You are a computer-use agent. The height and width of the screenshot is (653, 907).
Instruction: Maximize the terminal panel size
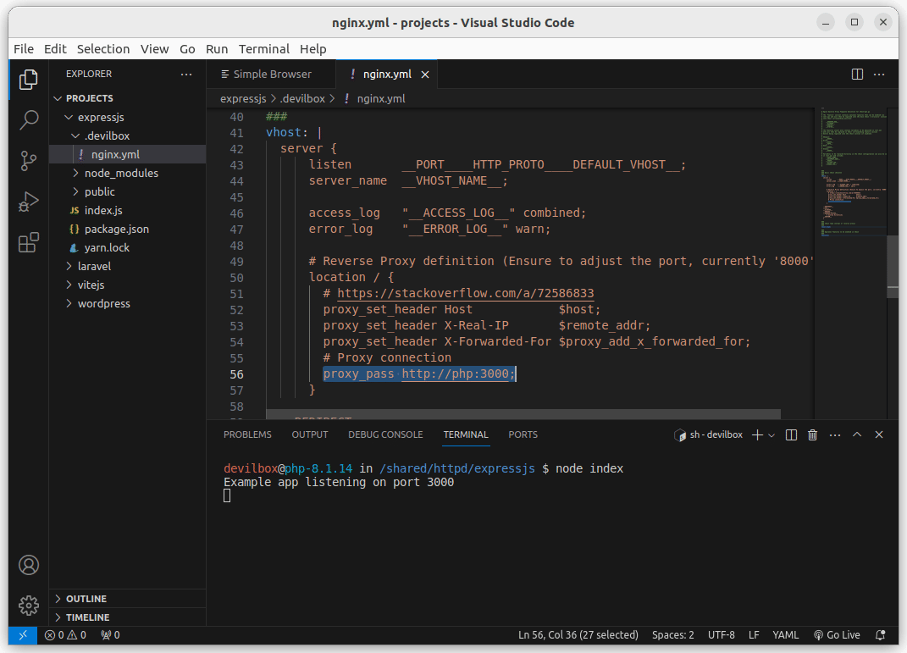coord(857,434)
